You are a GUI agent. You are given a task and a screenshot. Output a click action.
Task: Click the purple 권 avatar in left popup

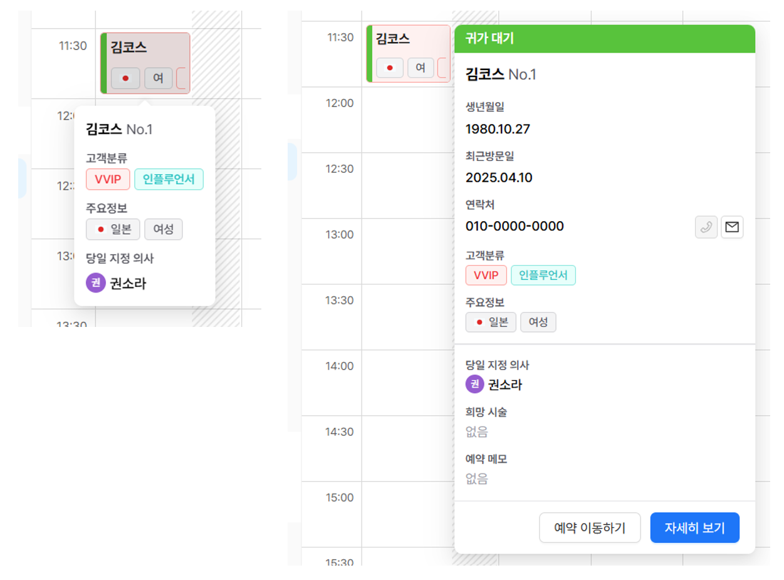pos(95,283)
